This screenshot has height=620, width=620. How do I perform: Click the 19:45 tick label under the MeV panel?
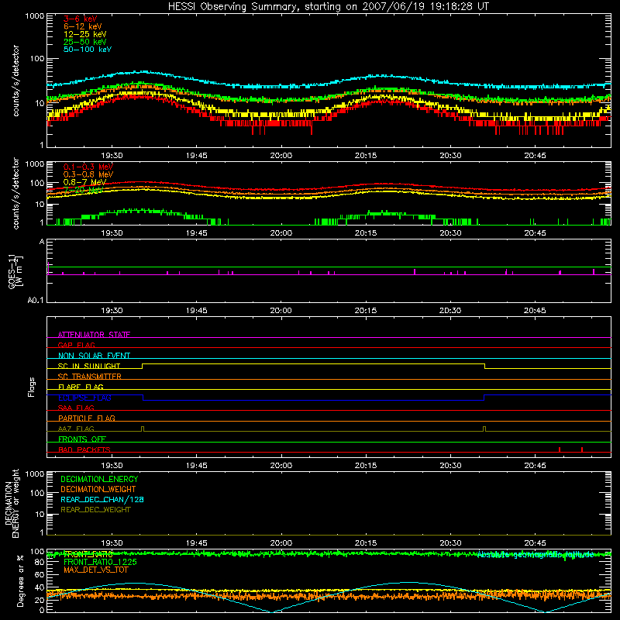(x=197, y=233)
